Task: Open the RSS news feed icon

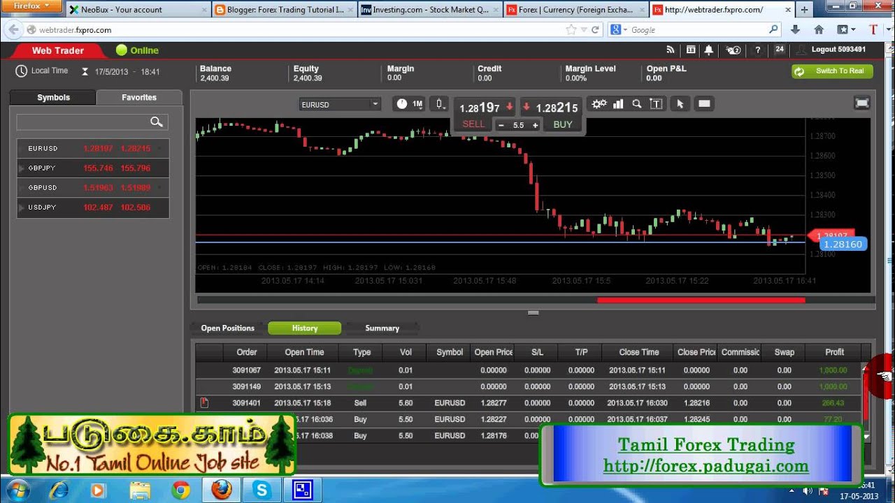Action: 671,50
